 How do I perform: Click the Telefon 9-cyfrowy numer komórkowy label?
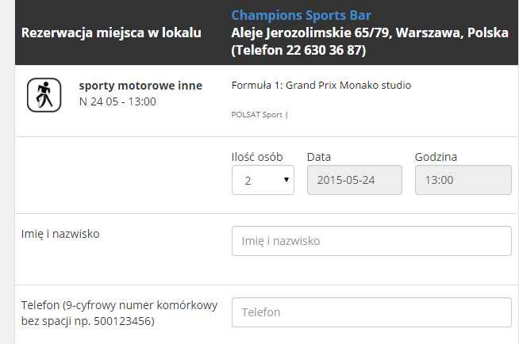119,313
